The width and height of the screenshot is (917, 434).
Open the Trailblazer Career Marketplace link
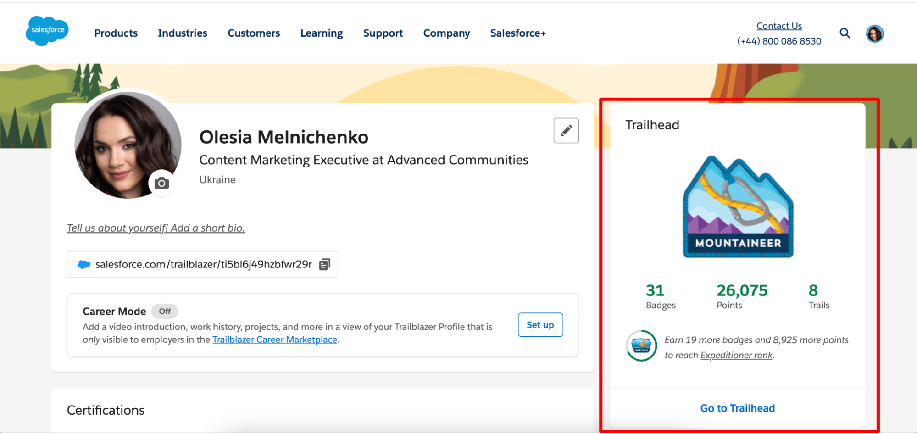click(x=275, y=339)
